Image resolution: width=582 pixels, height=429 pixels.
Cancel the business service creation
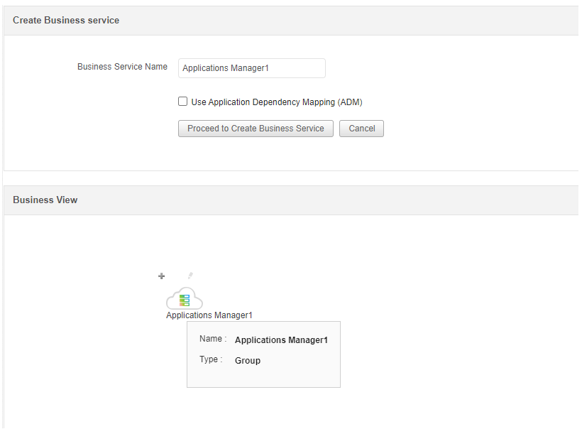361,129
